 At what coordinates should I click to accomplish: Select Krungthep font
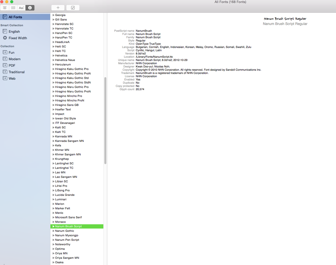tap(62, 159)
